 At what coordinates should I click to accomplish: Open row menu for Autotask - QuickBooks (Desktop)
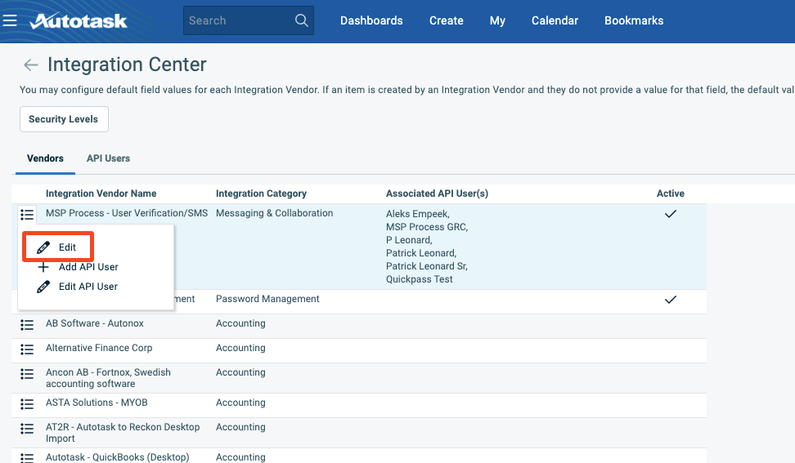pyautogui.click(x=27, y=458)
